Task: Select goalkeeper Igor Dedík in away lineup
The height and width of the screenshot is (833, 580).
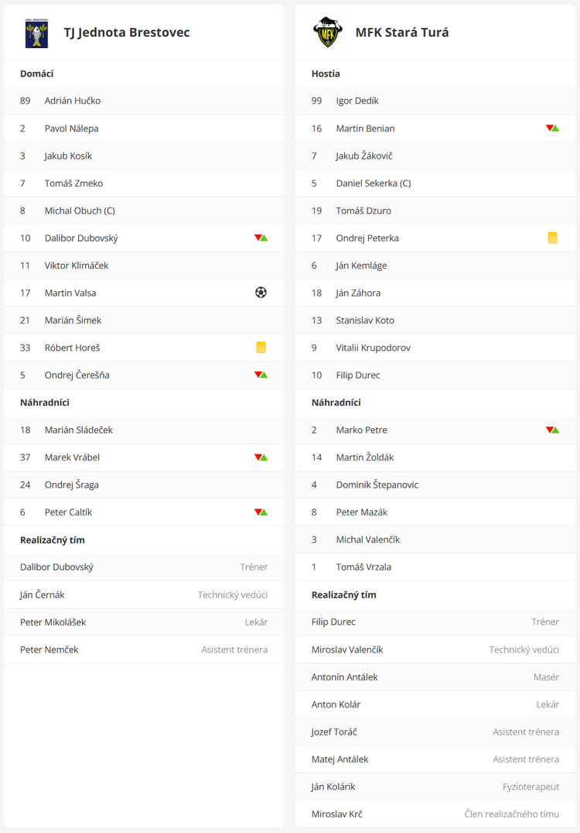Action: point(435,101)
